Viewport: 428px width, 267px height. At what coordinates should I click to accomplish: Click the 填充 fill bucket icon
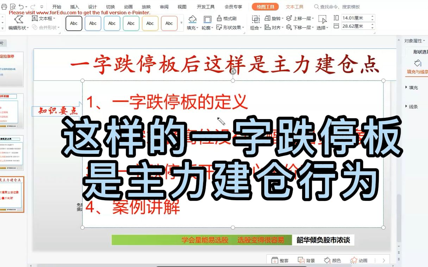(192, 19)
